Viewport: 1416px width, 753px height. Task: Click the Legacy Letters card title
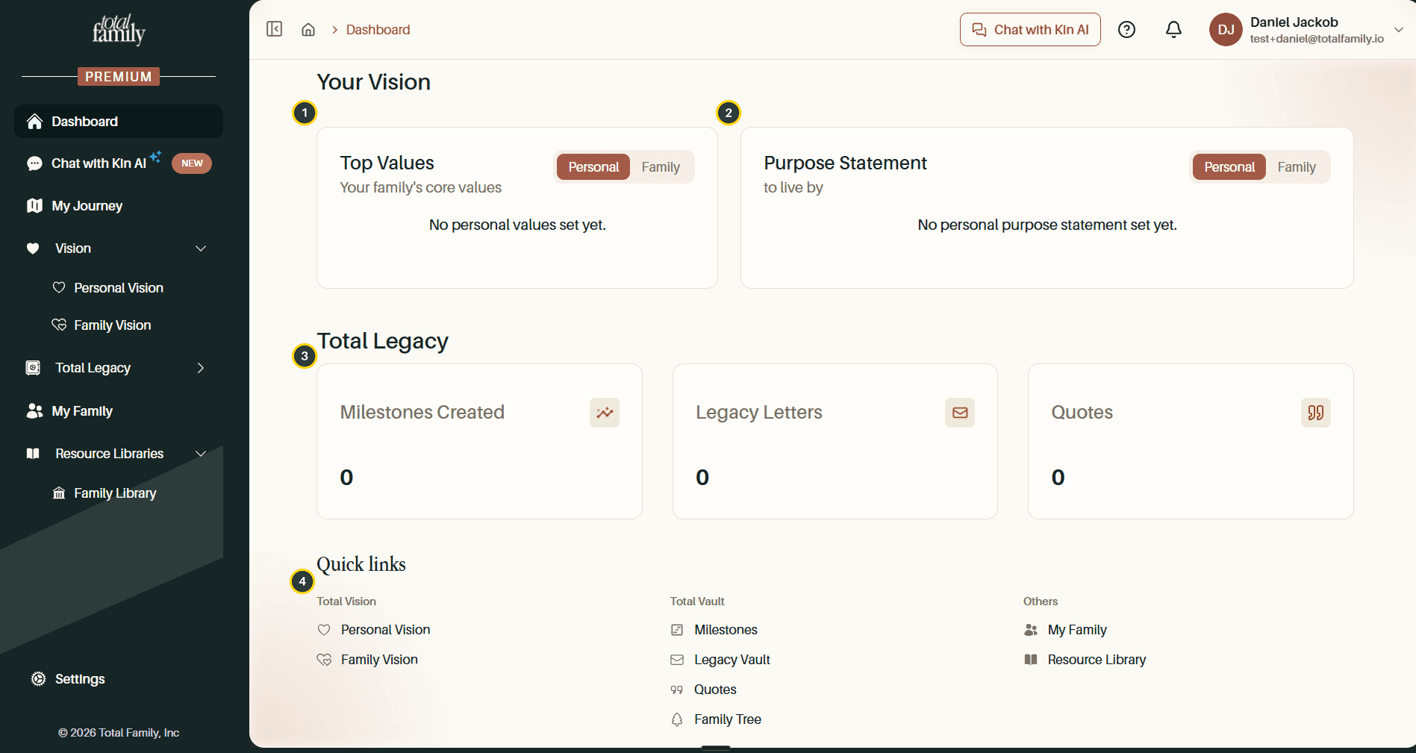(x=758, y=412)
